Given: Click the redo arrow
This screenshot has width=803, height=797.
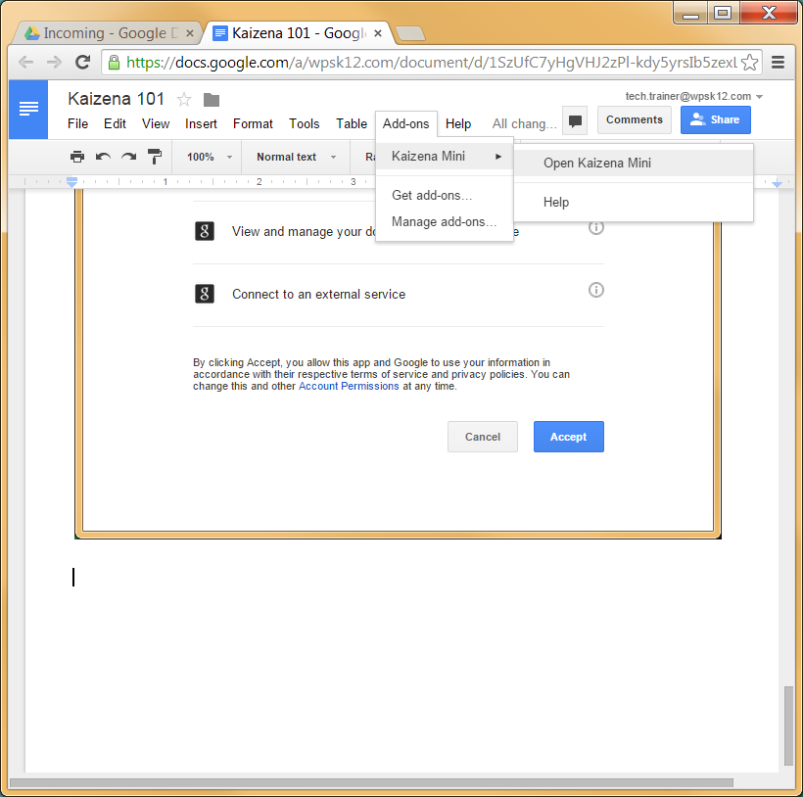Looking at the screenshot, I should [x=128, y=157].
